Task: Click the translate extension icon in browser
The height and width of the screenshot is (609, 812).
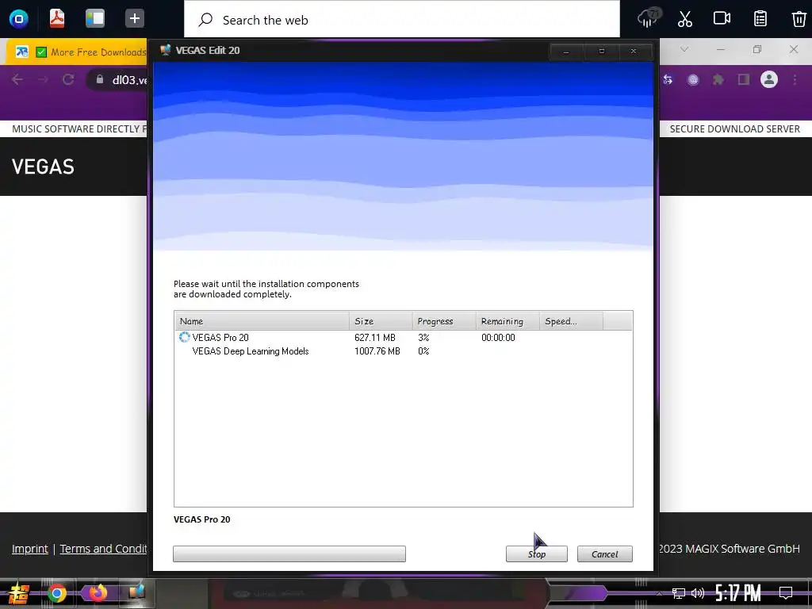Action: [668, 80]
